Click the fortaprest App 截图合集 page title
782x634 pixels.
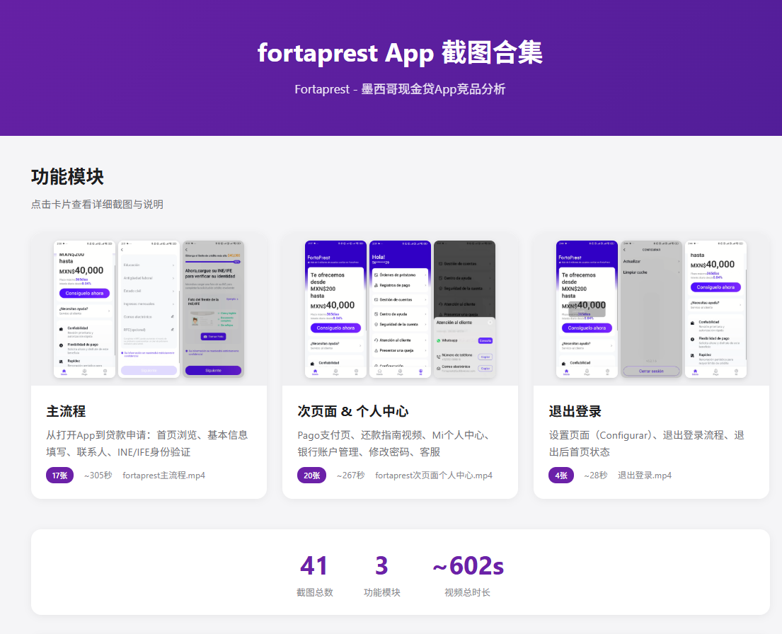[400, 53]
